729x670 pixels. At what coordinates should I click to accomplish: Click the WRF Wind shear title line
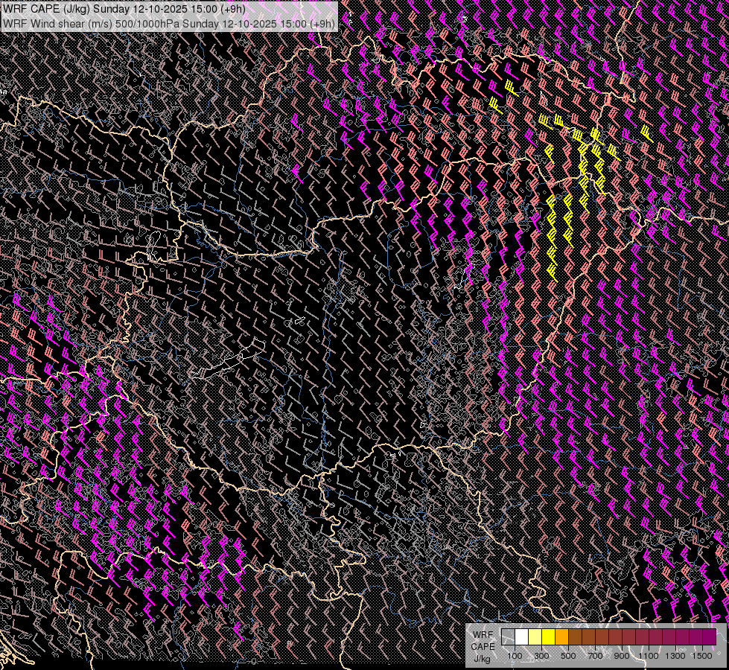(x=169, y=23)
